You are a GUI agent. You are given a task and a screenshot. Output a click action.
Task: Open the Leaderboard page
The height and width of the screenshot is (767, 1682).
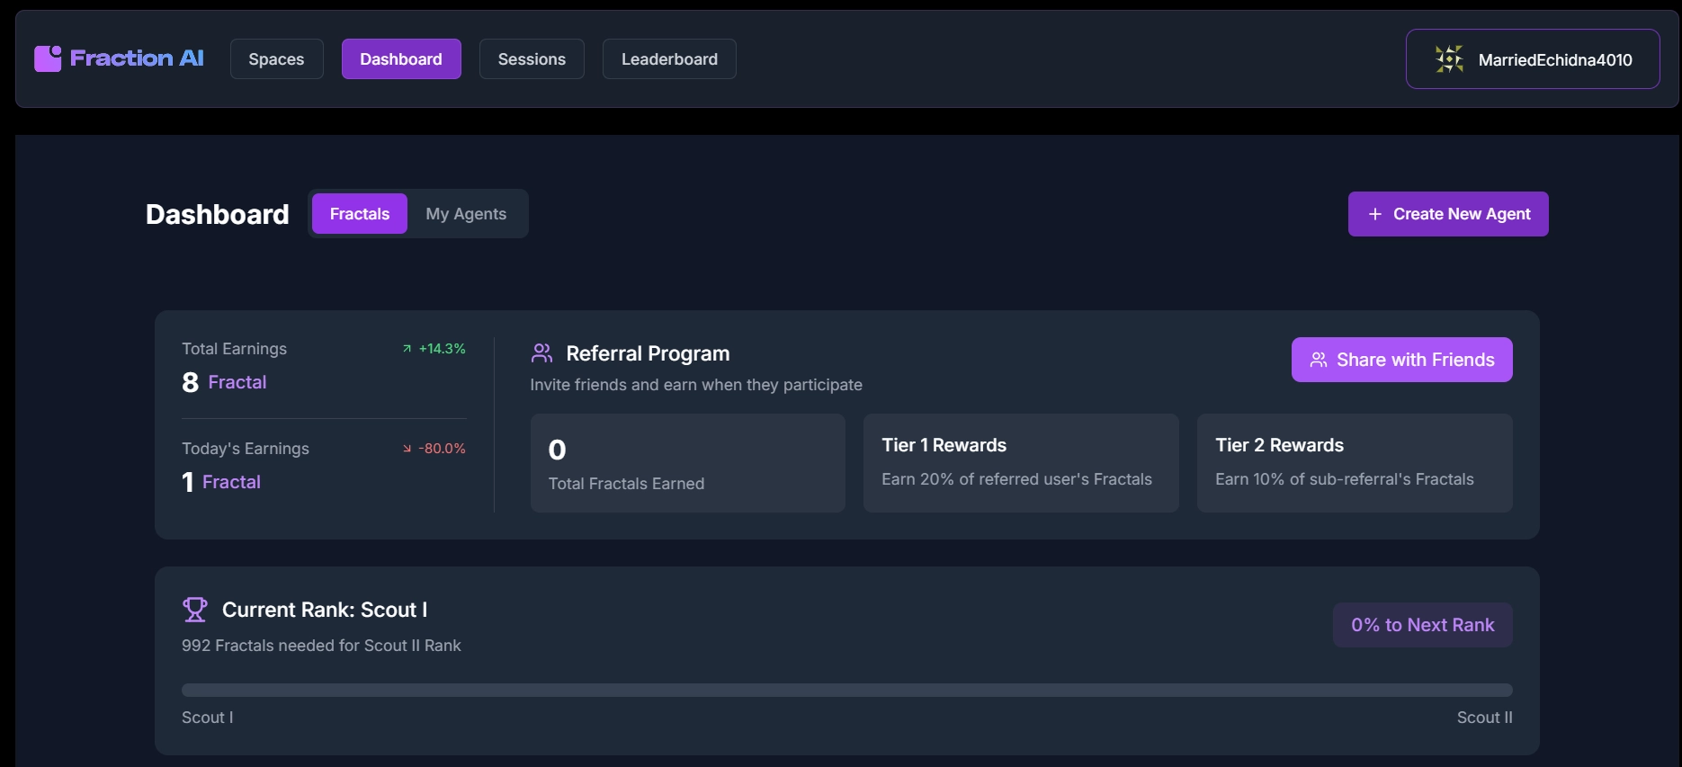pyautogui.click(x=669, y=59)
